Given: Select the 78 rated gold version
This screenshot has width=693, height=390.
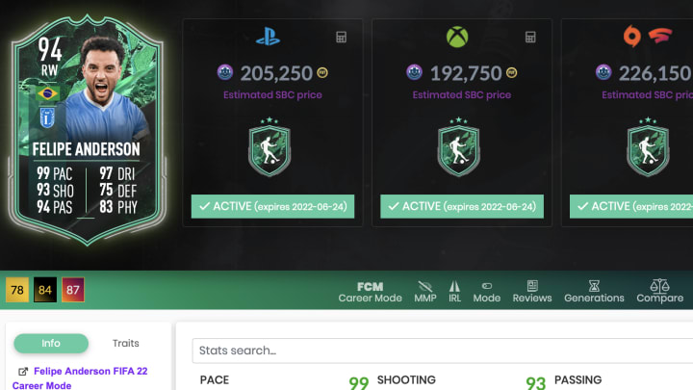Looking at the screenshot, I should (x=17, y=290).
